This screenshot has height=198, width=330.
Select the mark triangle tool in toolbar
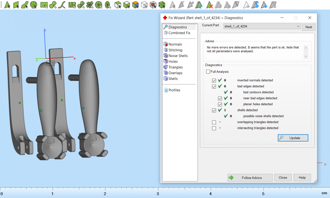click(x=7, y=5)
